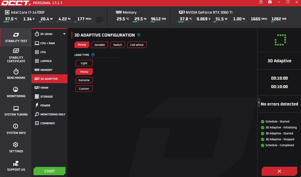This screenshot has width=301, height=177.
Task: Click the red X dismiss button
Action: point(279,171)
